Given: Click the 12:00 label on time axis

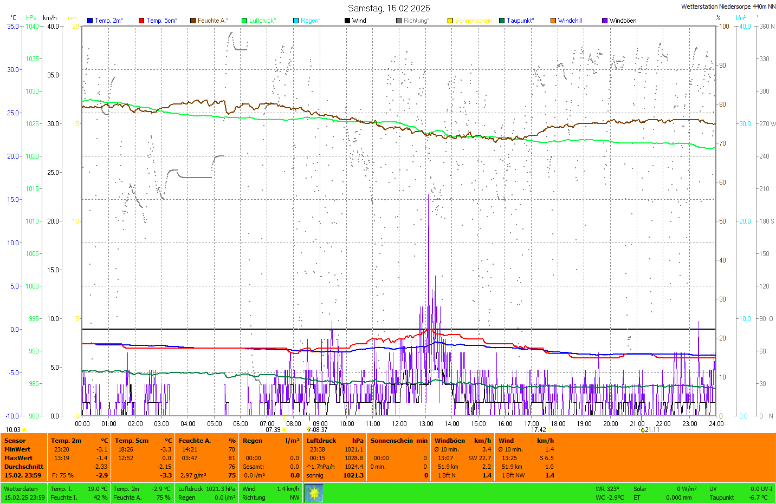Looking at the screenshot, I should 399,424.
